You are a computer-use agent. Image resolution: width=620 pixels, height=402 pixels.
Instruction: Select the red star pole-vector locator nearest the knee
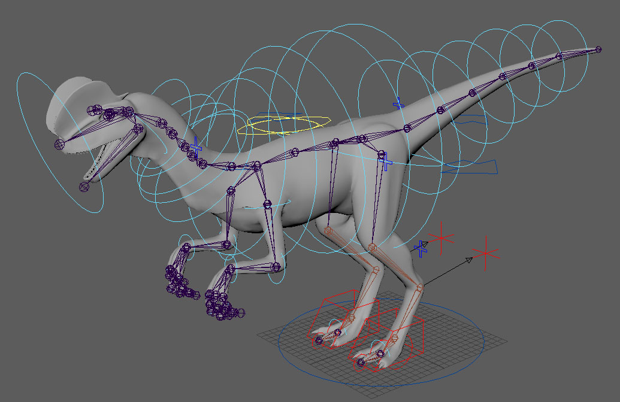(441, 238)
